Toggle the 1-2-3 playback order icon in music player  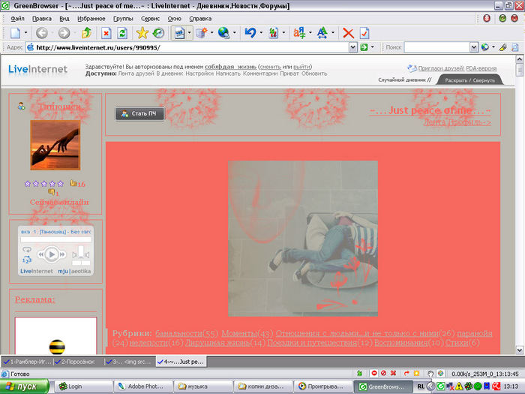pos(27,260)
